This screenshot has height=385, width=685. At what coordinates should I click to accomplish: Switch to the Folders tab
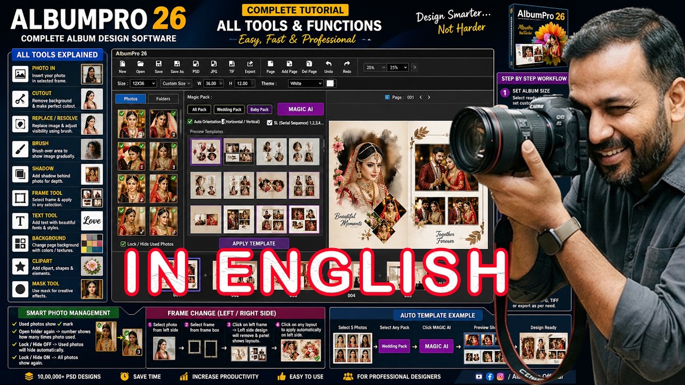(163, 99)
